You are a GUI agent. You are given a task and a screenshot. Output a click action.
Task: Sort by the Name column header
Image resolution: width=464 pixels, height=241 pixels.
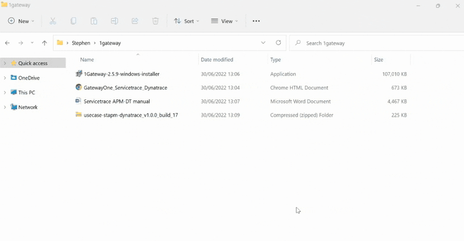[87, 60]
